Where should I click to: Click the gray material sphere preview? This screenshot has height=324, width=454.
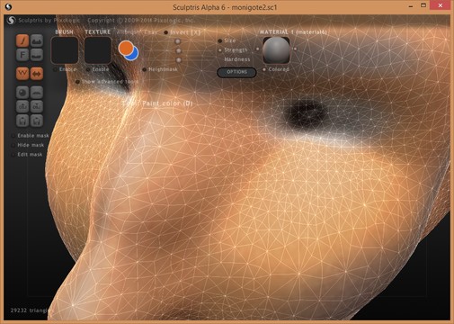[276, 50]
